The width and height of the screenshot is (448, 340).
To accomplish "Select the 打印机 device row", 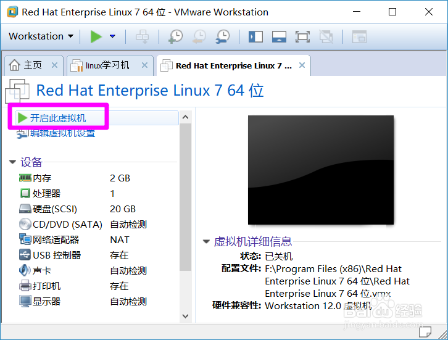I will point(74,286).
